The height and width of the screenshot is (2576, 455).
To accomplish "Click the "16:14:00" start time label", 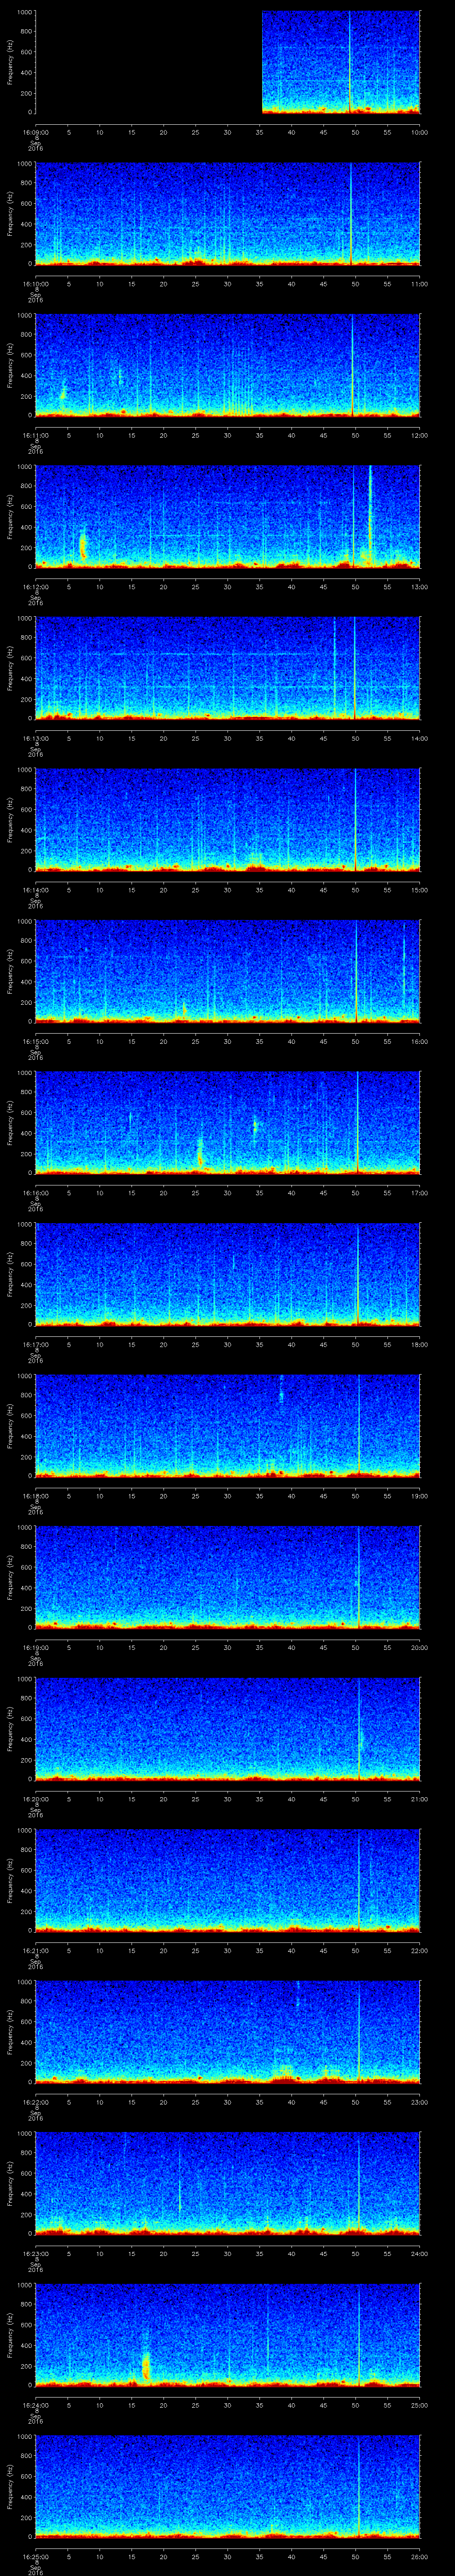I will pyautogui.click(x=35, y=890).
